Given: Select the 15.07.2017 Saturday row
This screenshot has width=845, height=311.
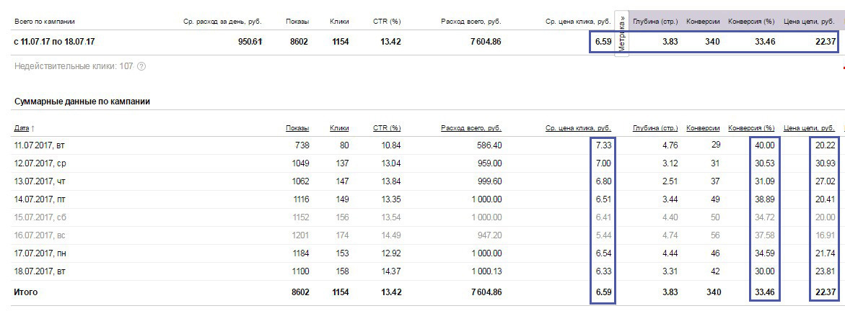Looking at the screenshot, I should [40, 217].
